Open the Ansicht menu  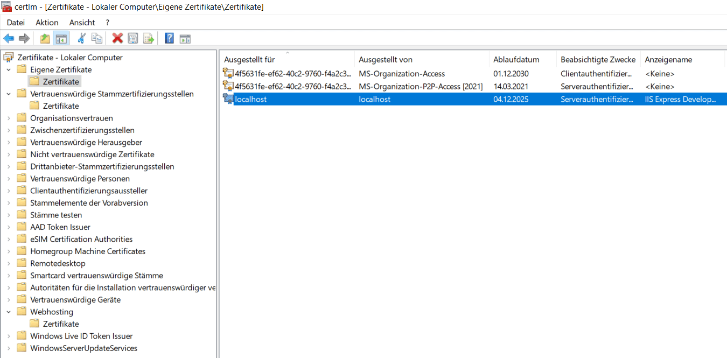click(x=82, y=23)
